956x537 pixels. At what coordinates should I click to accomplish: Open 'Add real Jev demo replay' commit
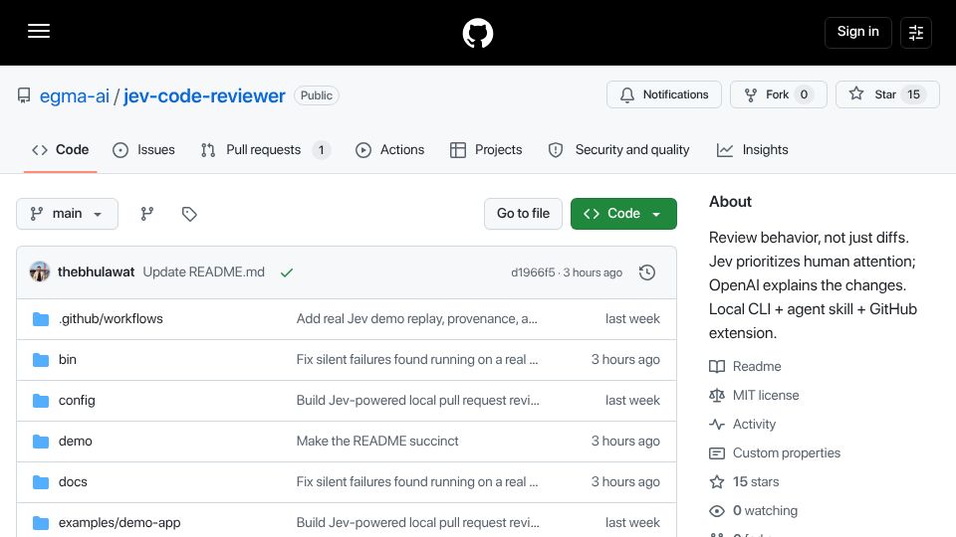point(417,319)
